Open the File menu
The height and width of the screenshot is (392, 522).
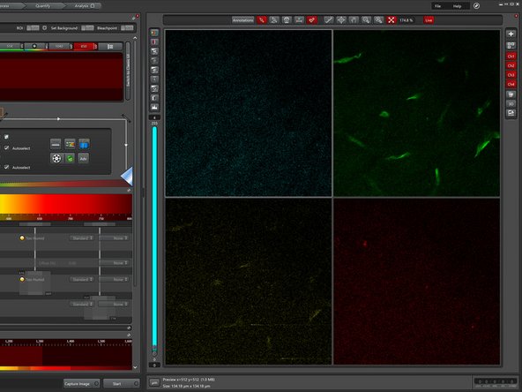tap(437, 6)
